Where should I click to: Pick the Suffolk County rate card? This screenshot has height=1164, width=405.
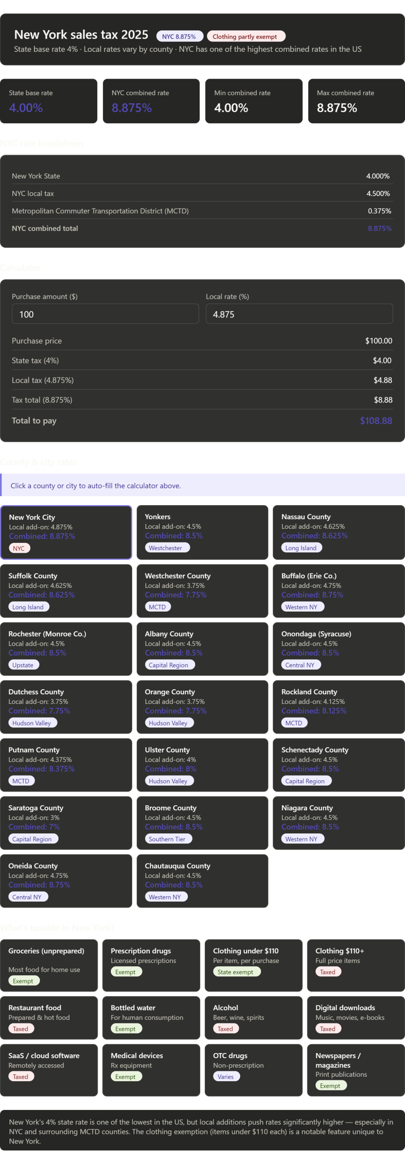coord(66,591)
